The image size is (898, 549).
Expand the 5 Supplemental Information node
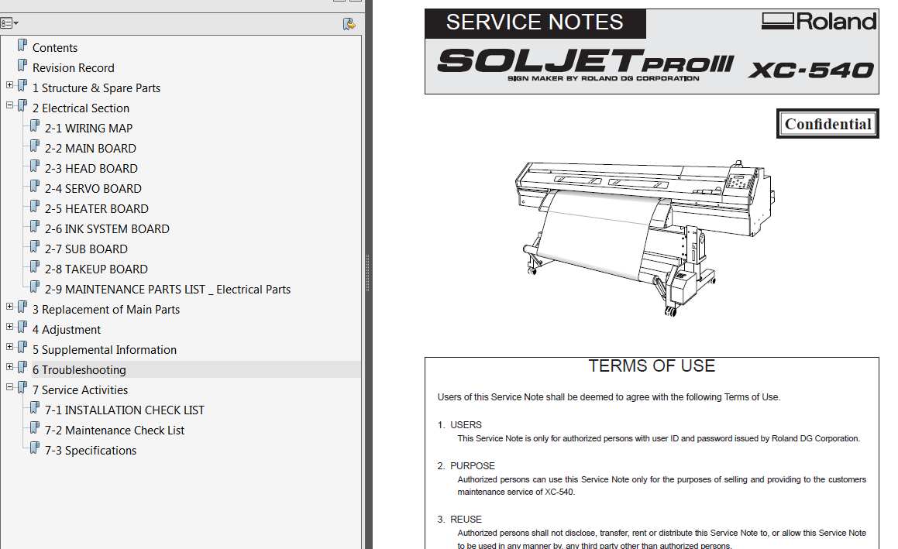pos(10,347)
